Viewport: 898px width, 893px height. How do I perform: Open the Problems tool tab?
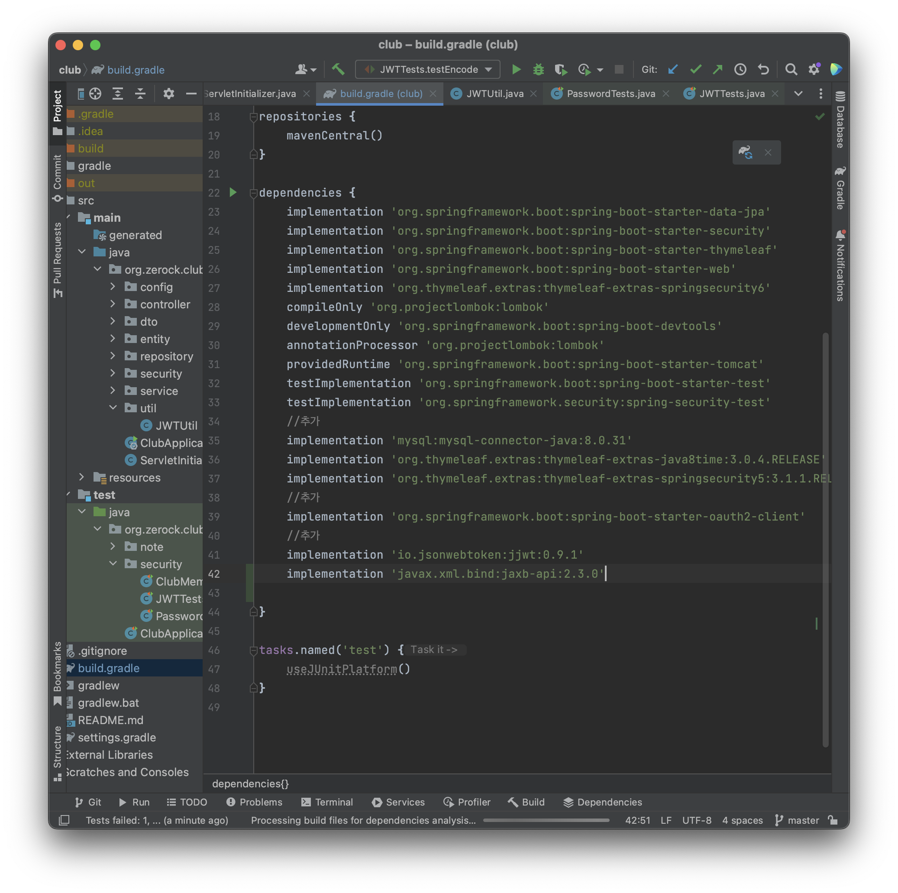254,802
